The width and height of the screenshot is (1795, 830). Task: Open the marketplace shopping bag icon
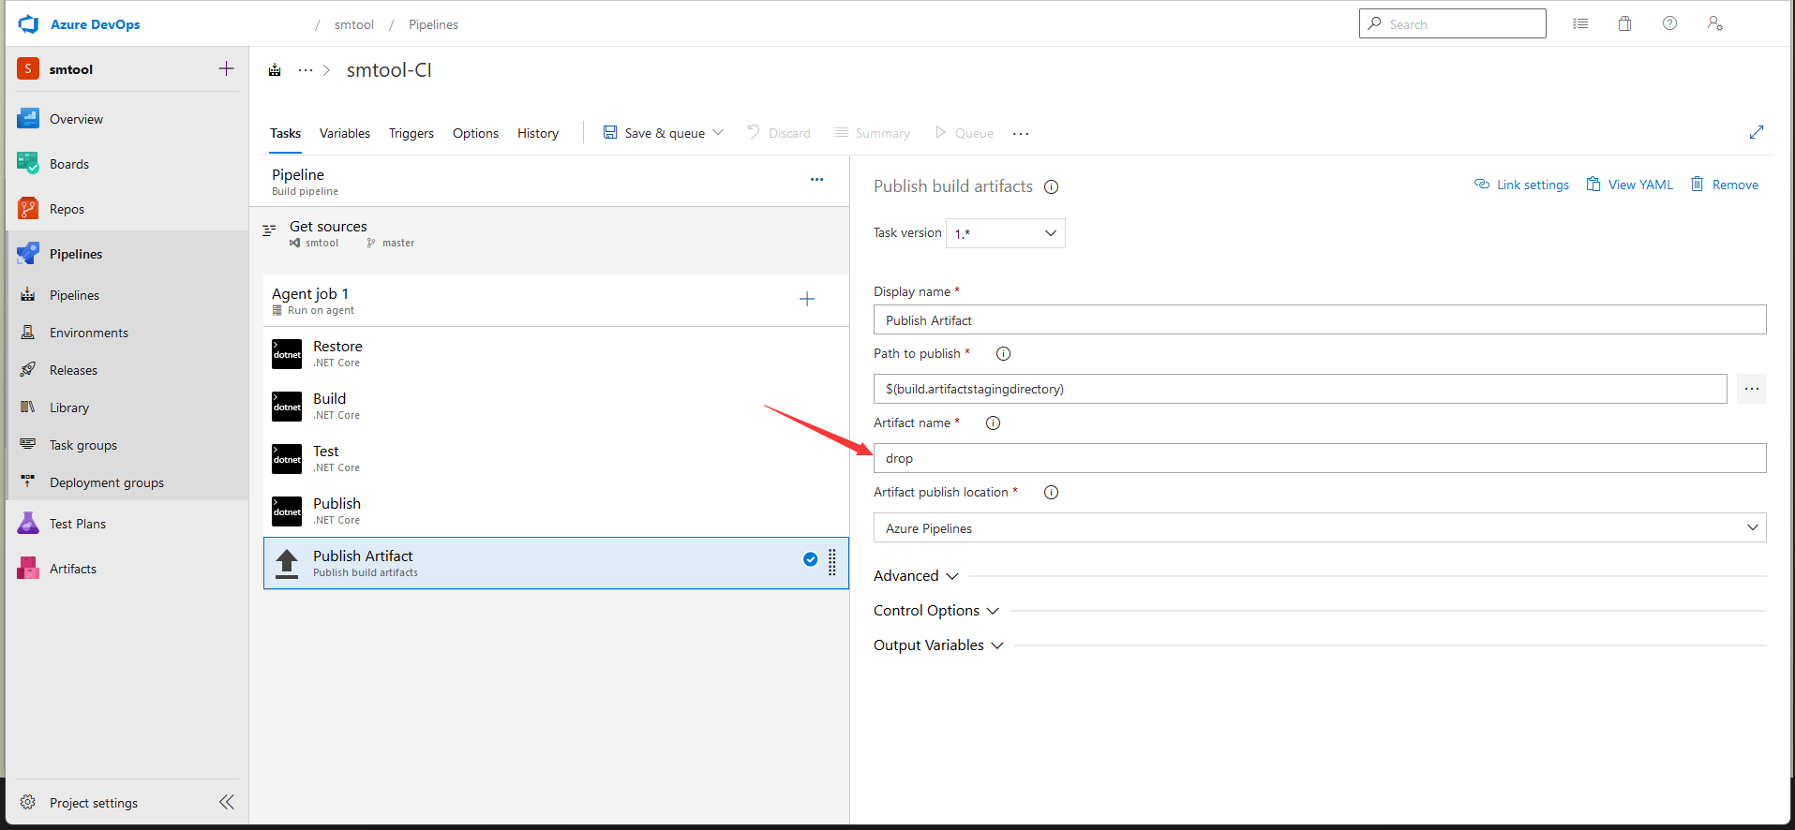[x=1624, y=24]
